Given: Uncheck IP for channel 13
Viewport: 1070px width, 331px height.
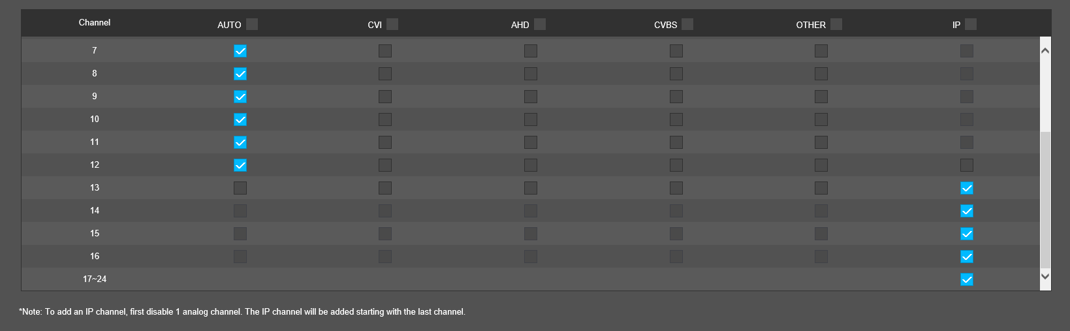Looking at the screenshot, I should point(967,188).
